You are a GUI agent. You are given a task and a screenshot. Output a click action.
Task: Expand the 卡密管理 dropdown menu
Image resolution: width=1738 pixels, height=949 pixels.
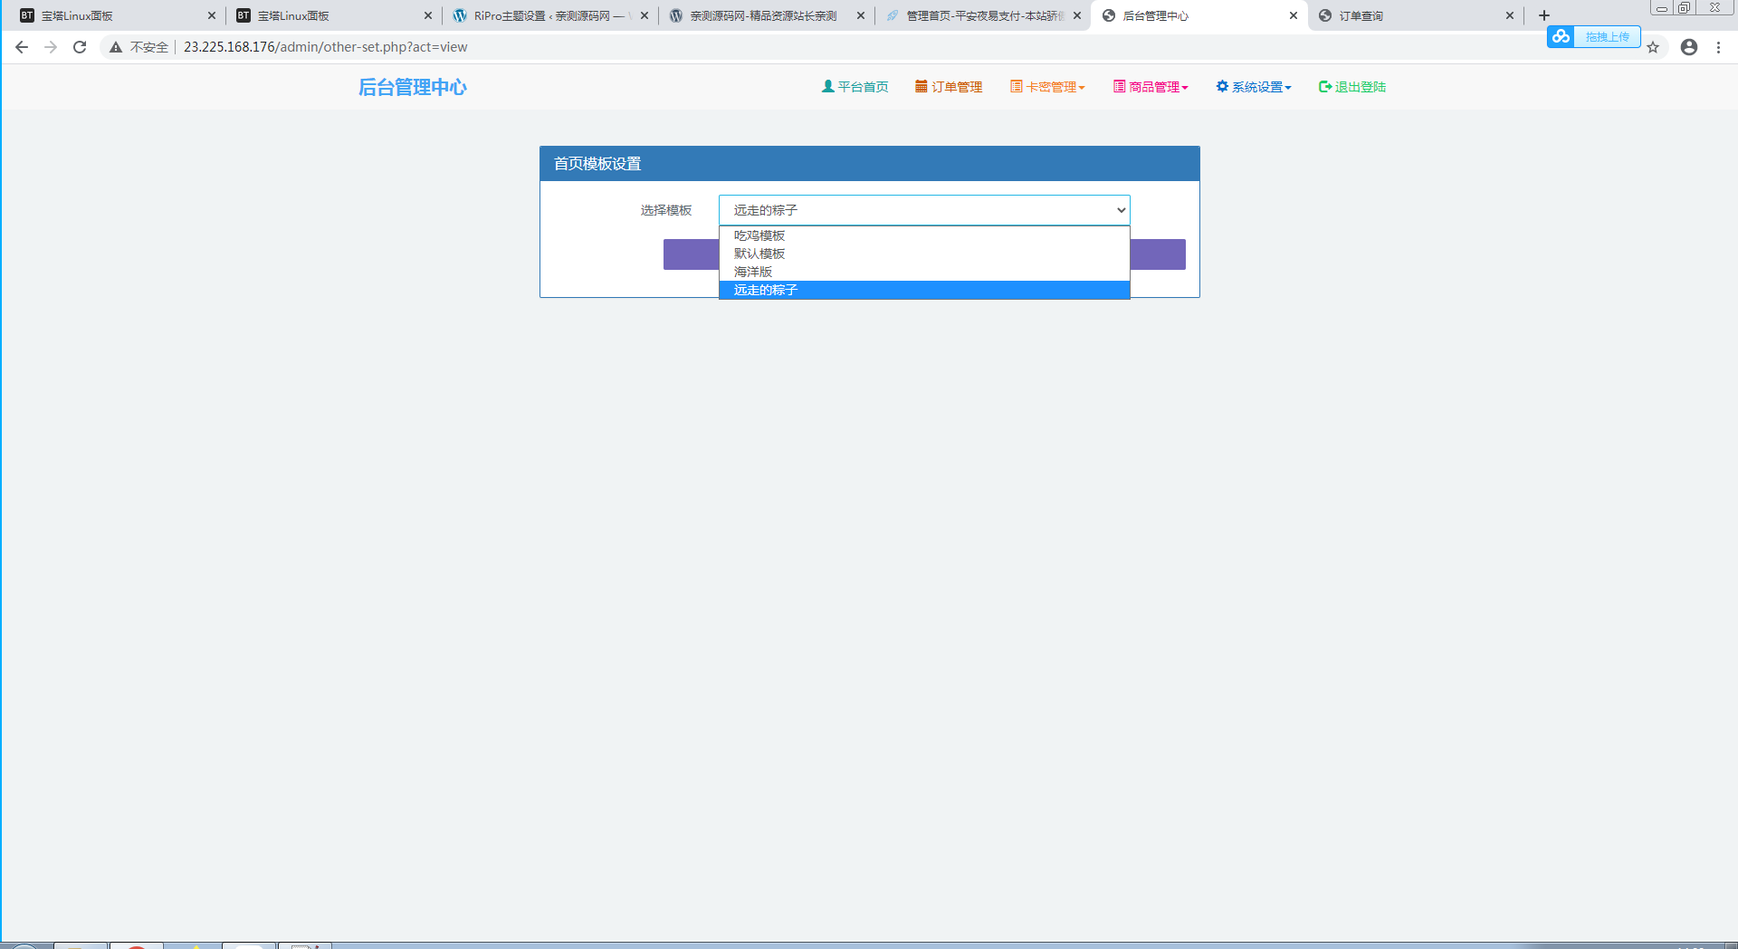pos(1047,87)
